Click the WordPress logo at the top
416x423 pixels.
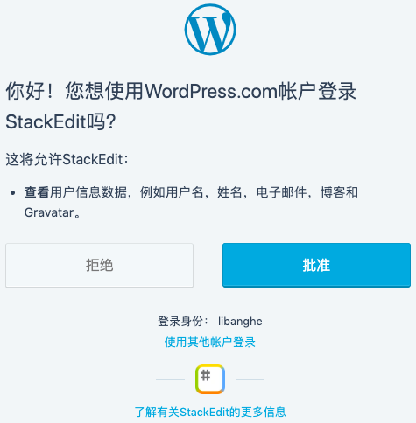click(210, 30)
